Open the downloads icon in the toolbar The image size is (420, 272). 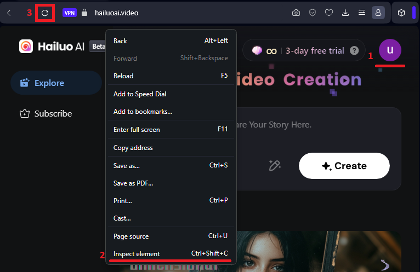coord(345,13)
